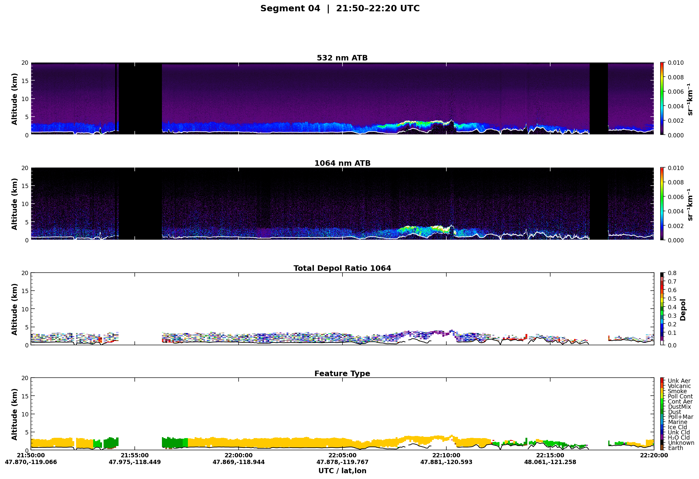This screenshot has width=699, height=479.
Task: Select the Smoke legend entry
Action: 677,391
